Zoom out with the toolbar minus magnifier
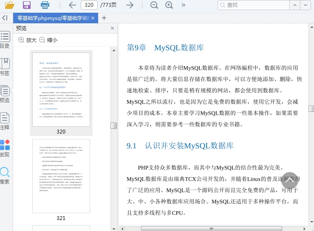 point(154,5)
